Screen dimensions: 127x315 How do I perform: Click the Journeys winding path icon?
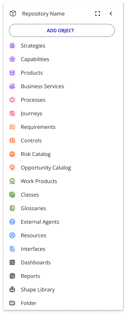[12, 113]
